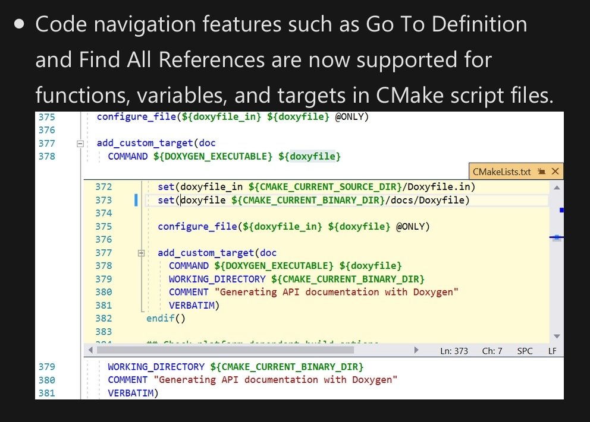Collapse add_custom_target block at outer line 377
This screenshot has height=422, width=590.
coord(80,144)
